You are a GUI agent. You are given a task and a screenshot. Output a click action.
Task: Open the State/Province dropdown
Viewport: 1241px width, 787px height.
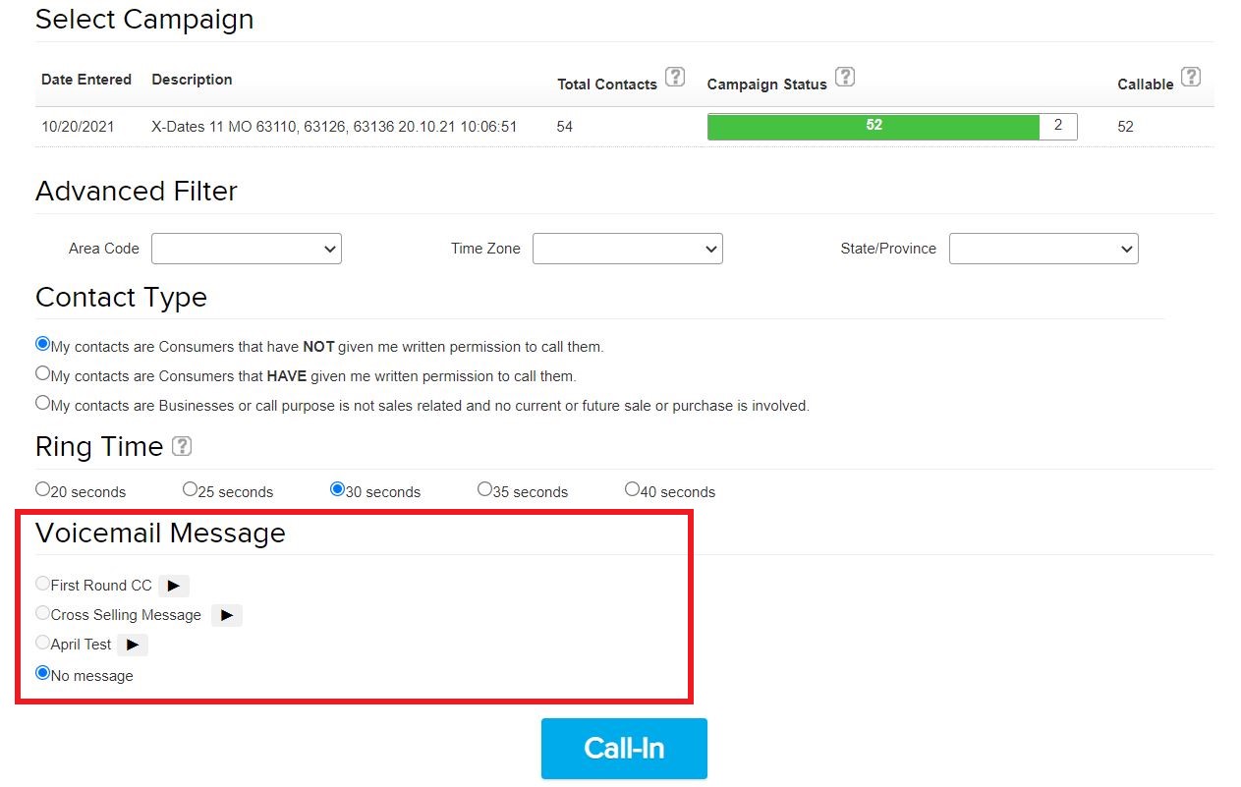[1044, 249]
